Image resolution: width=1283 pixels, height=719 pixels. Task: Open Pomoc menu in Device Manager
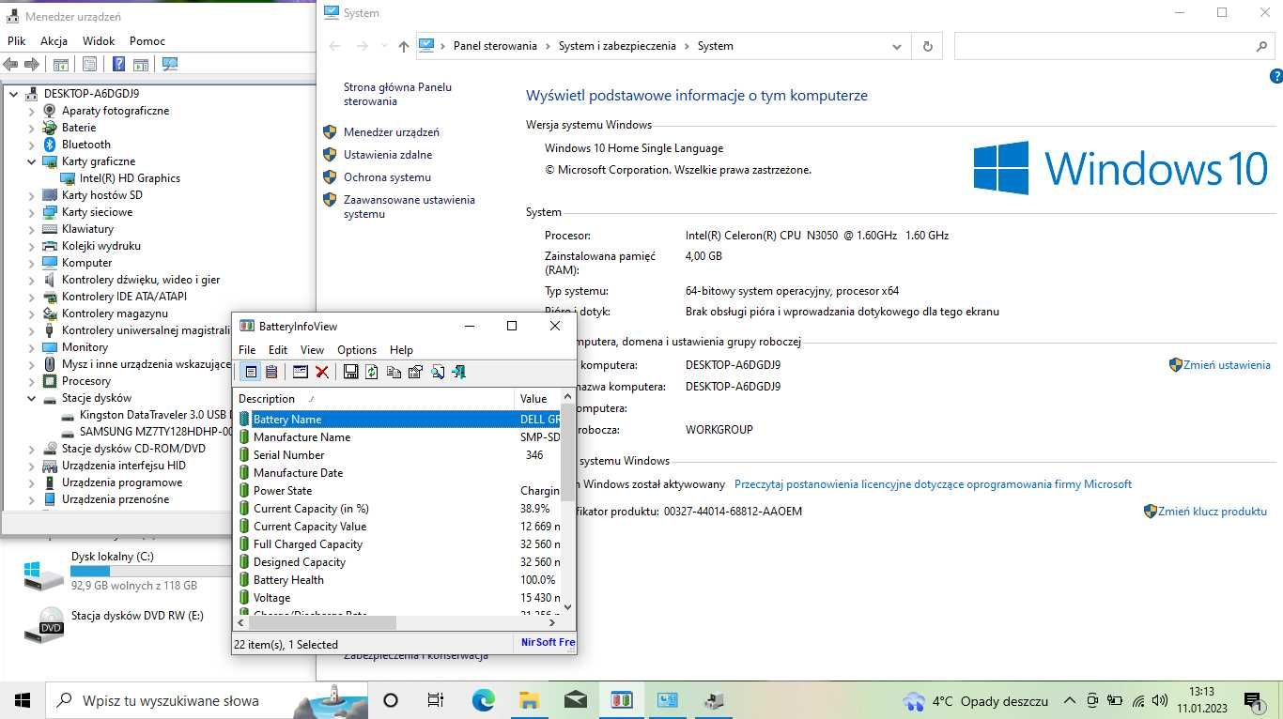point(147,41)
